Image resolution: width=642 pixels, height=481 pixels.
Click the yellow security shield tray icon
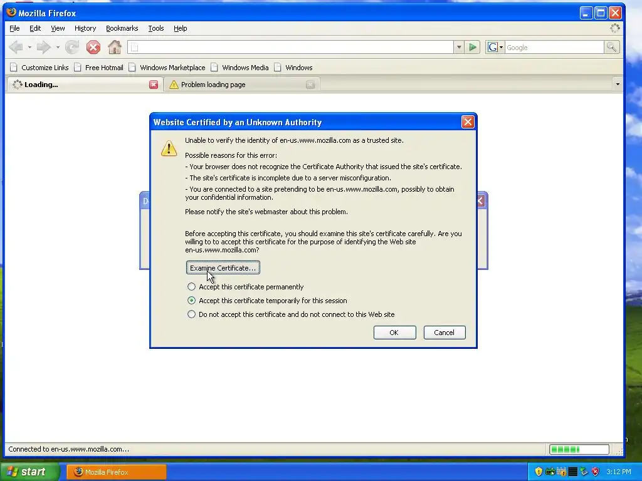pos(539,472)
